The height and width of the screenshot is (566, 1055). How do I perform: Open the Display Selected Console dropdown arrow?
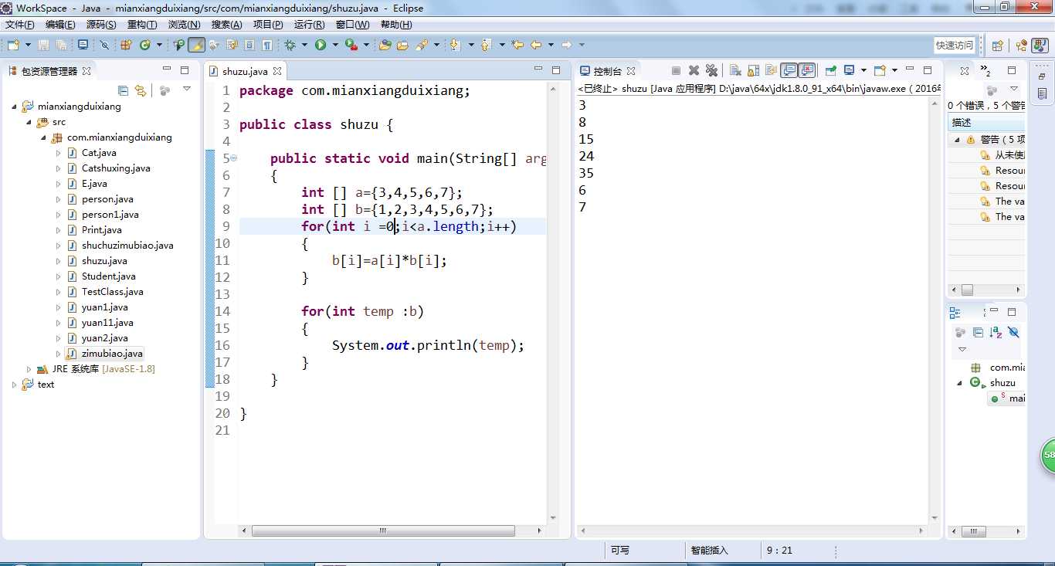pos(863,70)
